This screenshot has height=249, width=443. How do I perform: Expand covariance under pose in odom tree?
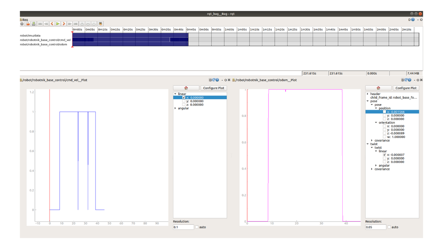[372, 140]
